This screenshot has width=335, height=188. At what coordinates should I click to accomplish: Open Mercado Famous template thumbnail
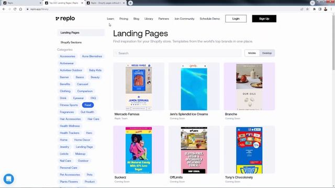point(139,86)
